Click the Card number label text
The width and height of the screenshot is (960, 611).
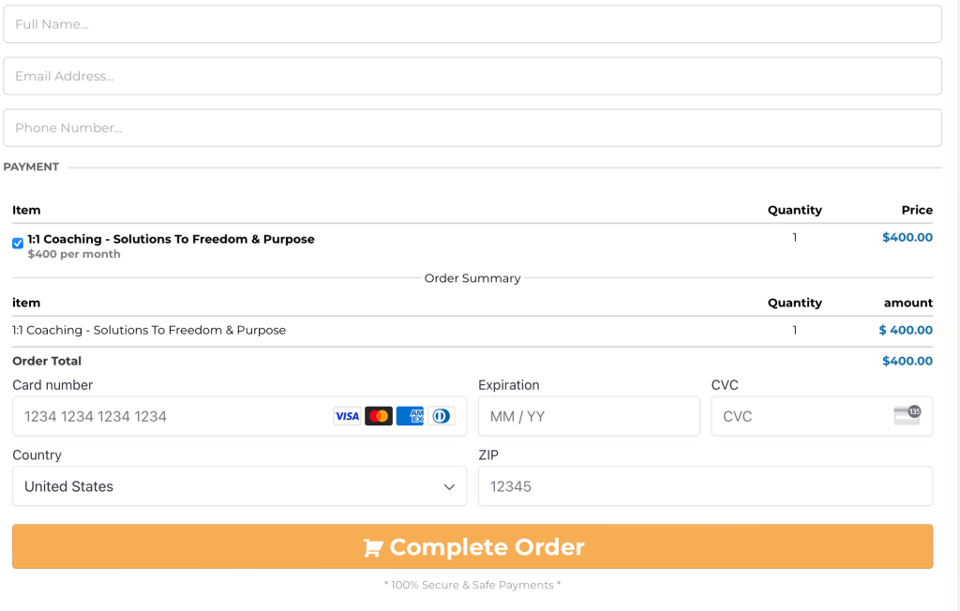click(x=52, y=385)
